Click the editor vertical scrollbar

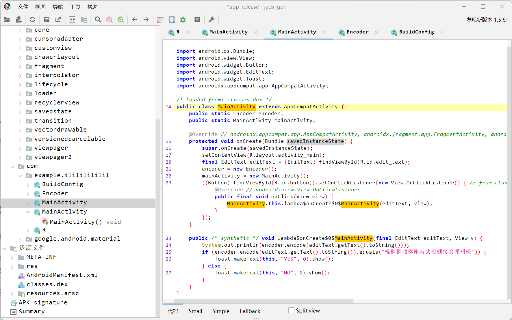[509, 172]
